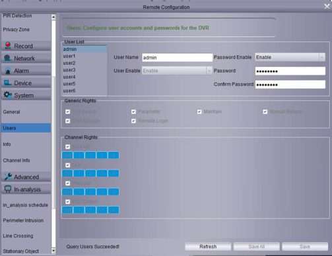Select PIR Detection in the sidebar
Screen dimensions: 332x256
click(x=17, y=16)
